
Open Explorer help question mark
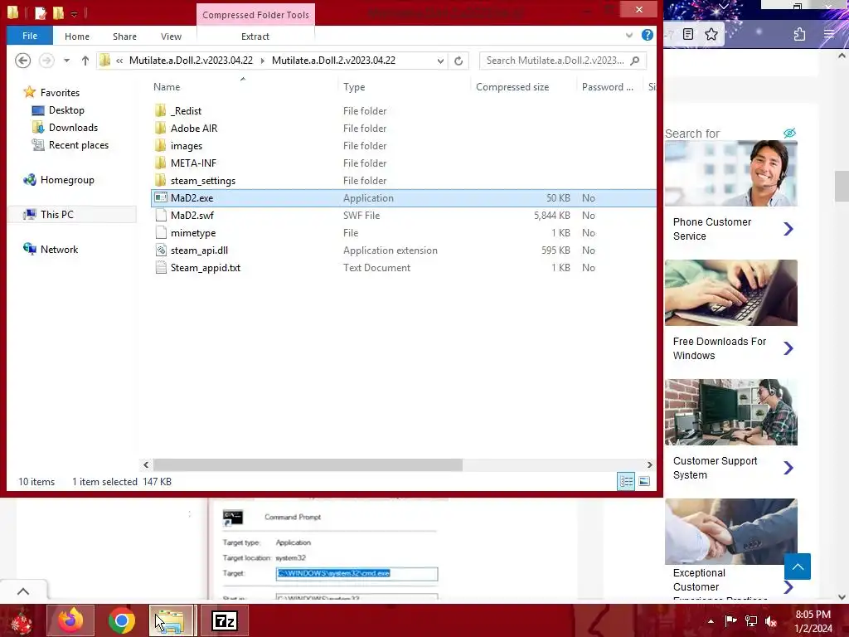click(x=647, y=35)
